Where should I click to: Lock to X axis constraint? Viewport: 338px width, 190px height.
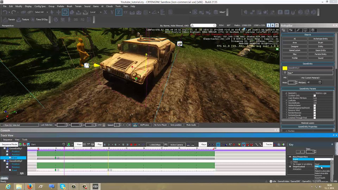(105, 12)
